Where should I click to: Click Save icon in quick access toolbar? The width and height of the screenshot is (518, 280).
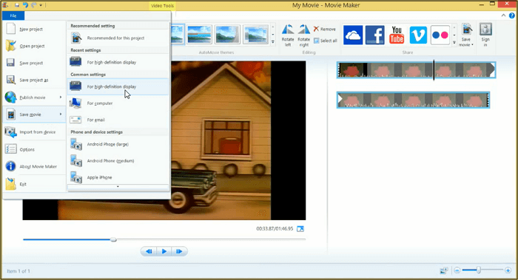(x=16, y=5)
